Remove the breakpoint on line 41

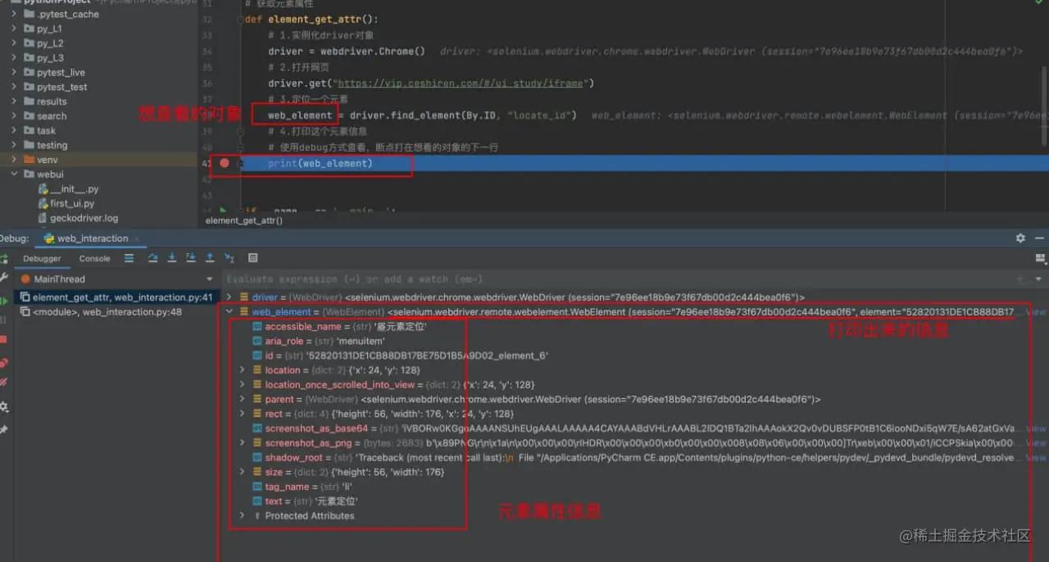click(225, 163)
